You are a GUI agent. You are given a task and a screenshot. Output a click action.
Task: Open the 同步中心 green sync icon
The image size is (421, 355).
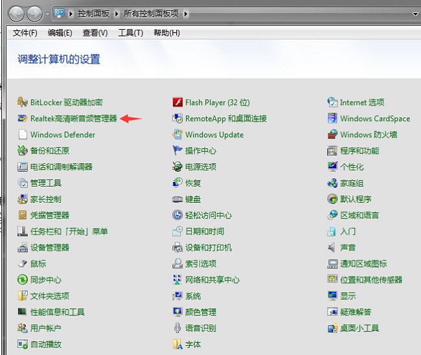click(x=23, y=280)
